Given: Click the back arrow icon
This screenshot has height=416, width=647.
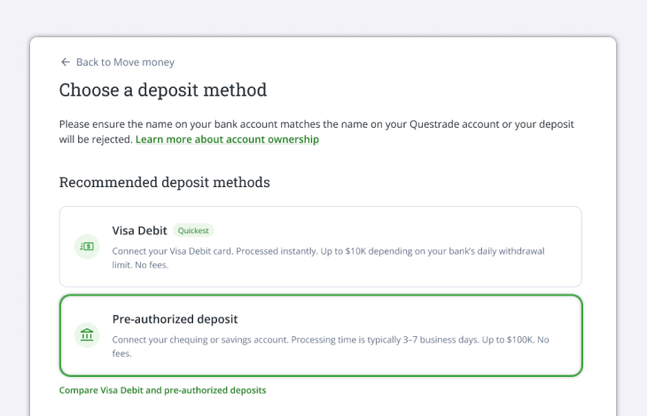Looking at the screenshot, I should point(65,62).
